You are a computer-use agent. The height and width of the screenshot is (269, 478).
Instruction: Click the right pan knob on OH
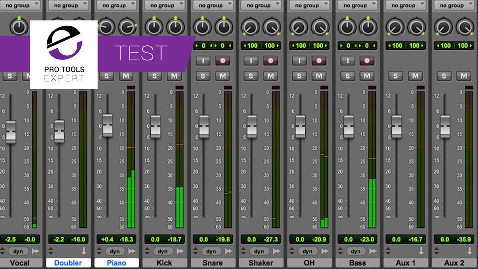320,27
